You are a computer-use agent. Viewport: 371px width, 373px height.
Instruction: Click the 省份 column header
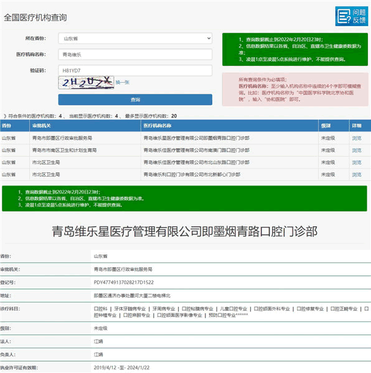15,126
